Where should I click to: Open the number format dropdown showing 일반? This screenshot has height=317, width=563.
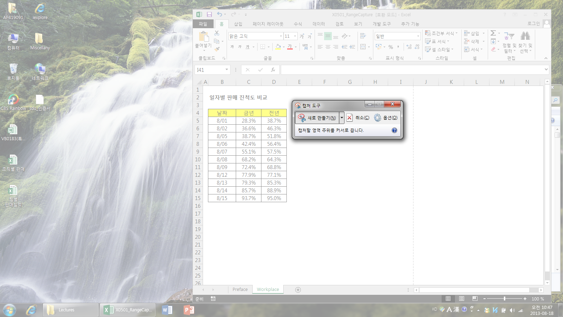click(418, 36)
